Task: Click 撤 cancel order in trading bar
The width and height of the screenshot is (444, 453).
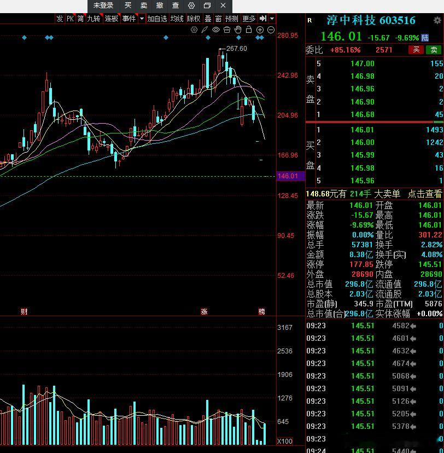Action: pyautogui.click(x=159, y=5)
